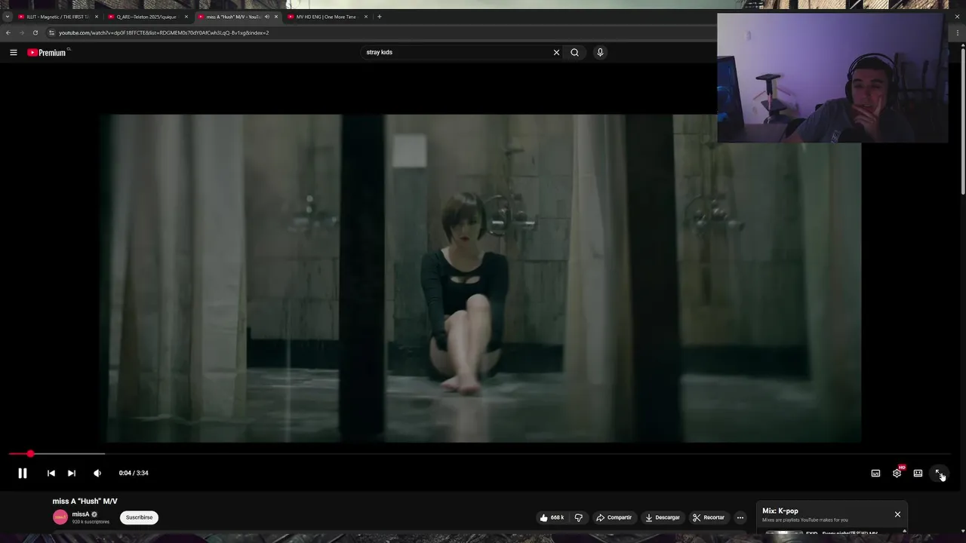Close the ILLIT Magnetic tab
966x543 pixels.
pyautogui.click(x=97, y=17)
